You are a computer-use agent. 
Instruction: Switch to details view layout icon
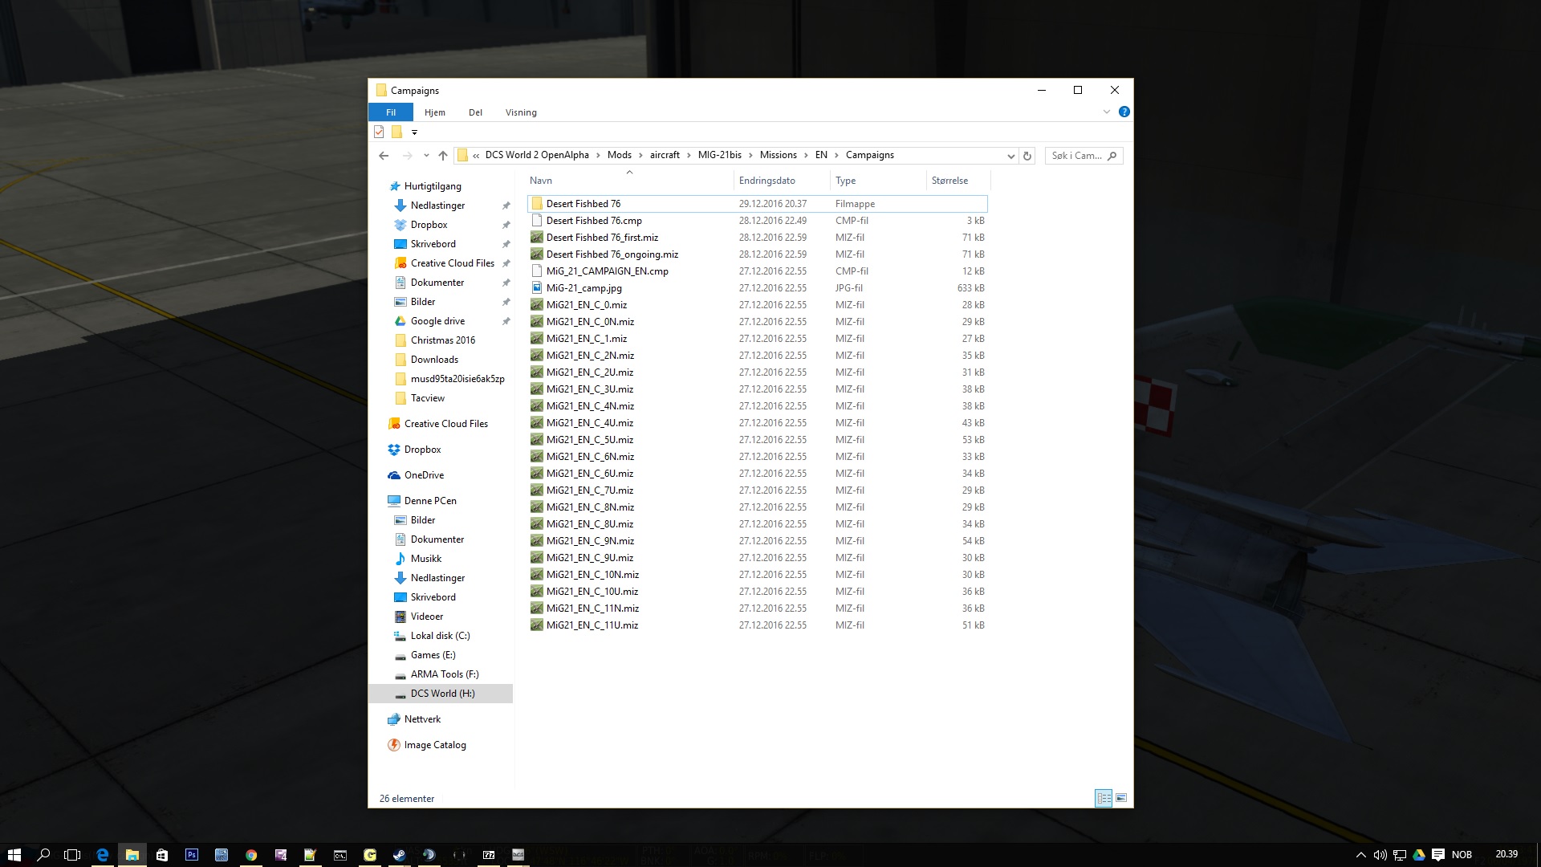point(1104,798)
